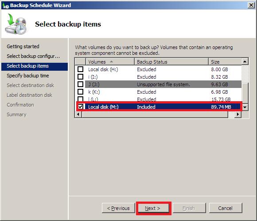Click the Previous button
Screen dimensions: 257x221
(x=118, y=208)
